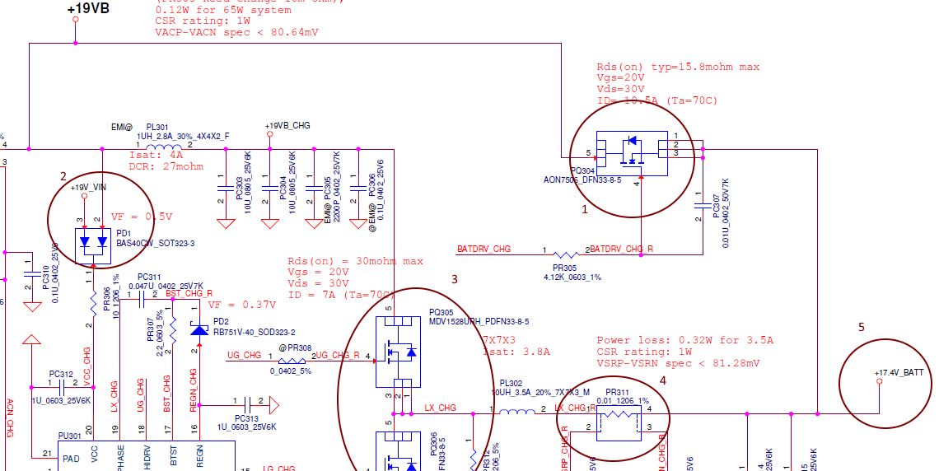Select the UG_CHG_R net label
The width and height of the screenshot is (939, 471).
coord(337,355)
